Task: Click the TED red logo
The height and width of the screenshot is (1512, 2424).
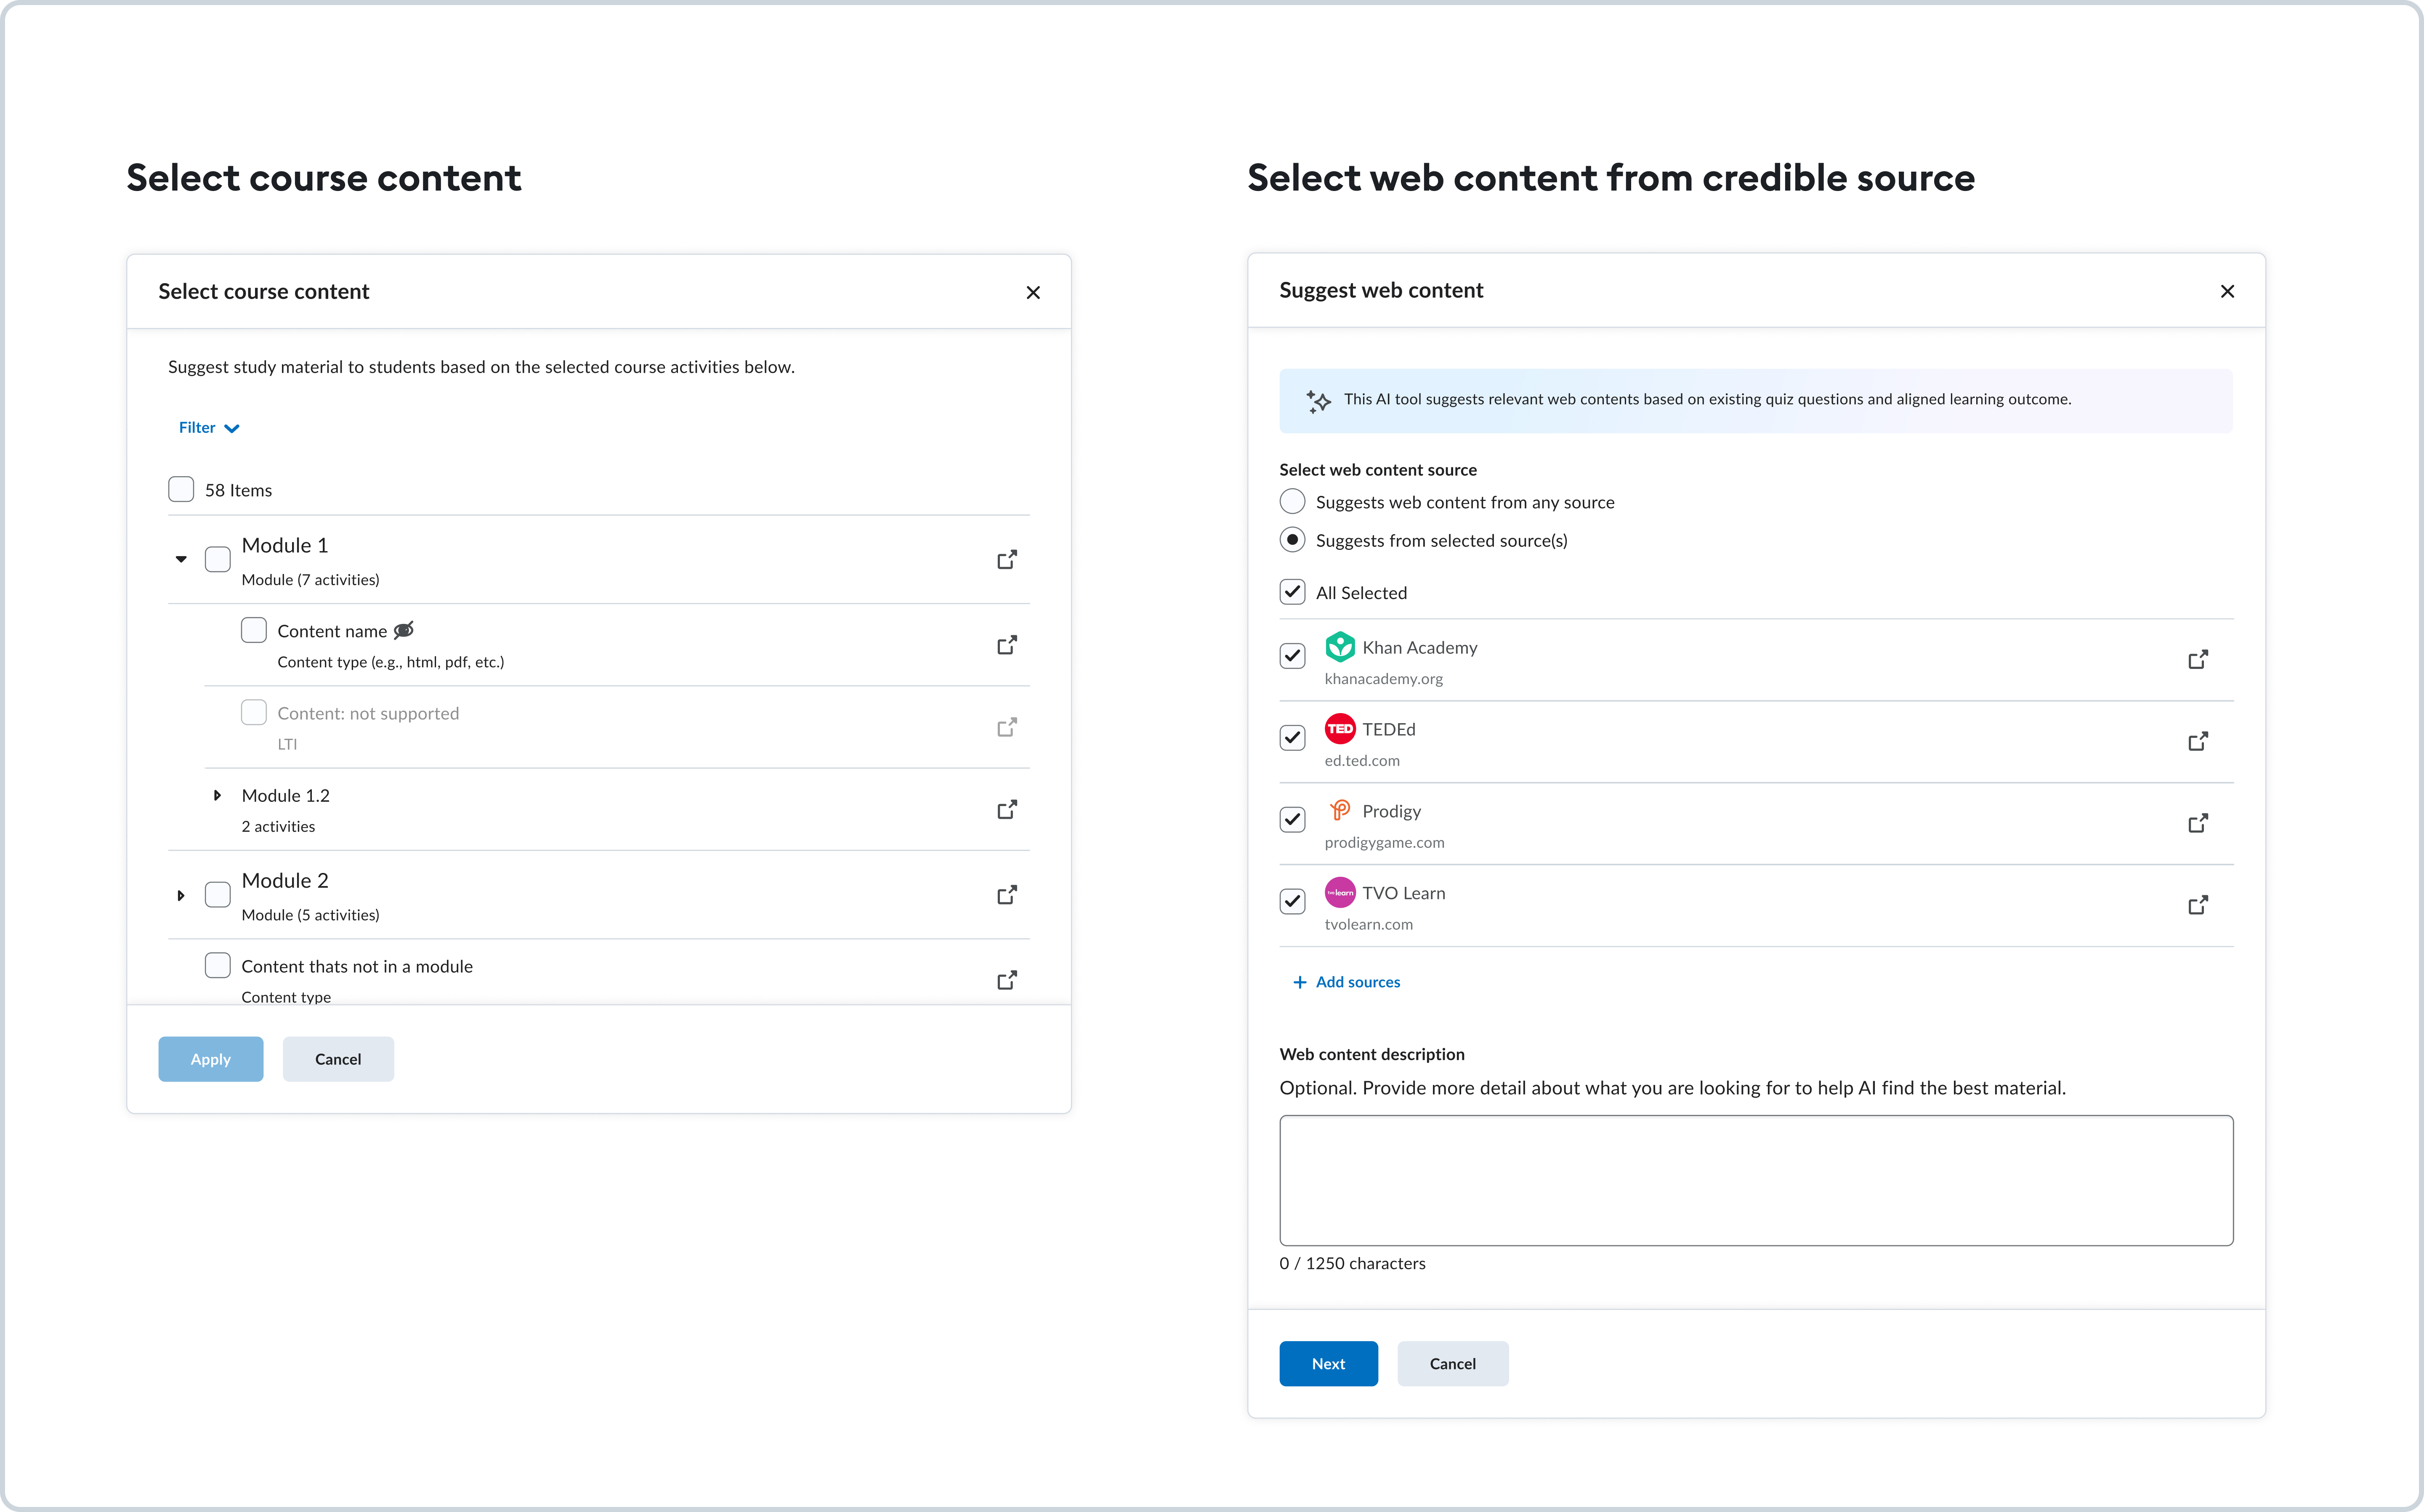Action: pos(1340,729)
